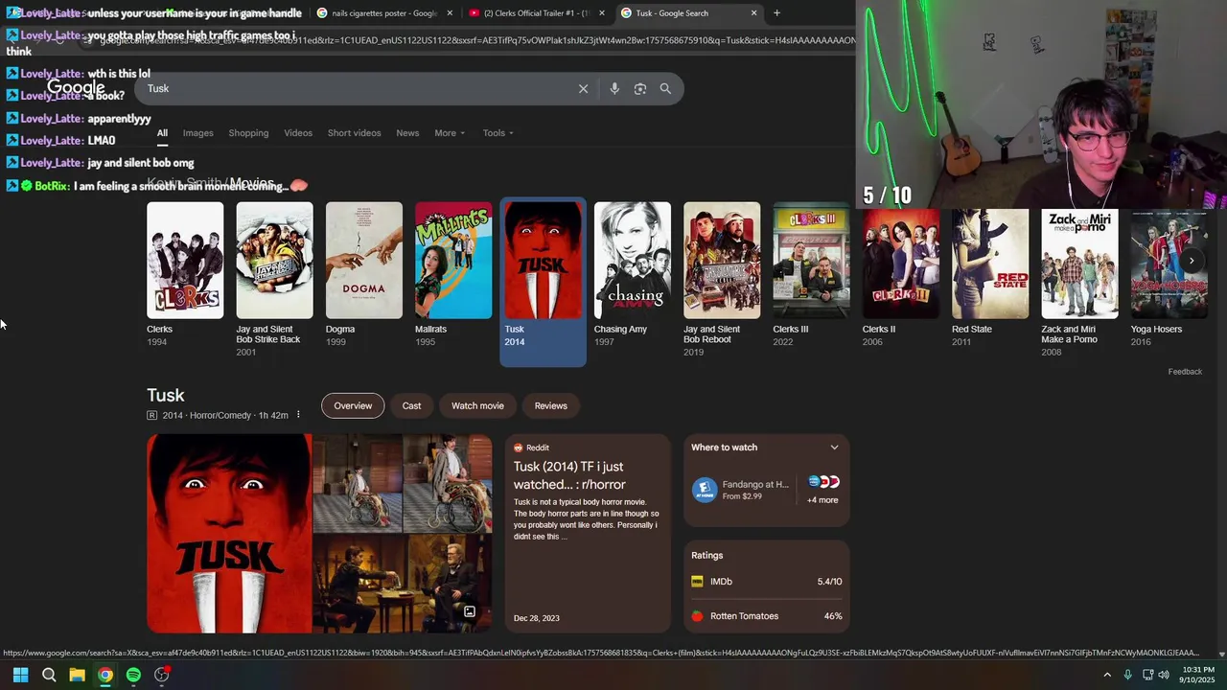Open the Yoga Hosers 2016 card
Viewport: 1227px width, 690px height.
1169,278
